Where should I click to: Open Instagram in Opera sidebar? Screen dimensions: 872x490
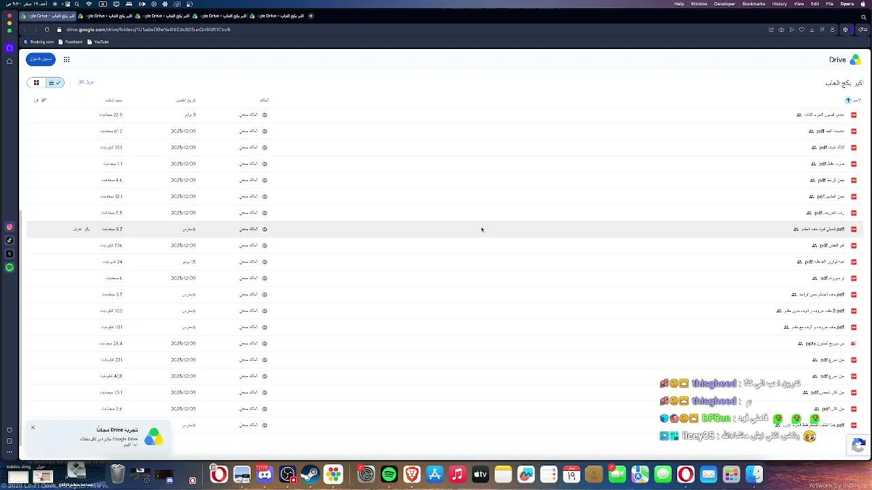point(10,227)
